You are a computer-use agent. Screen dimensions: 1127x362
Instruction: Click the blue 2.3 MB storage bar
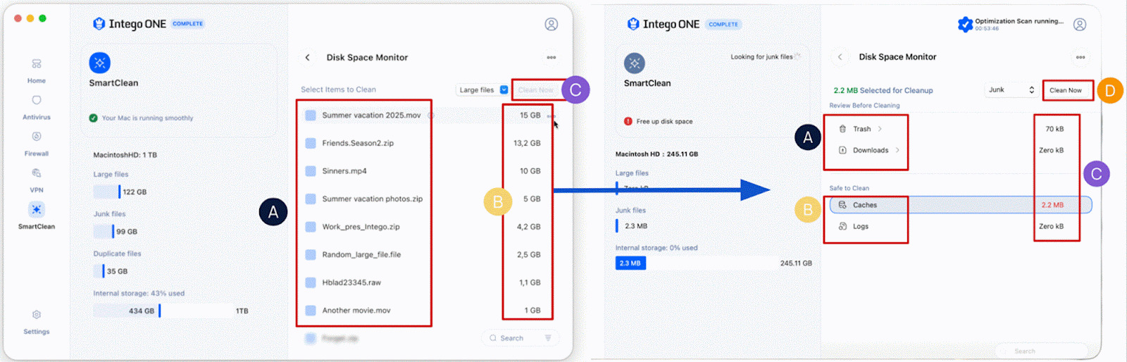tap(630, 263)
